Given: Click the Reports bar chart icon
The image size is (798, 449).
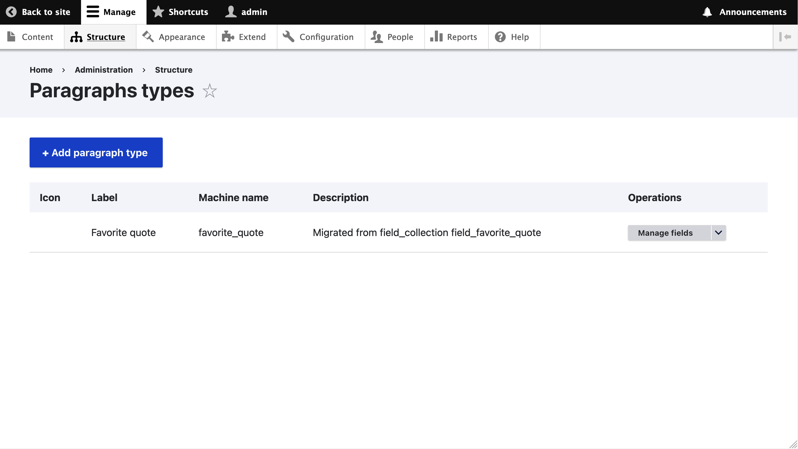Looking at the screenshot, I should point(436,37).
